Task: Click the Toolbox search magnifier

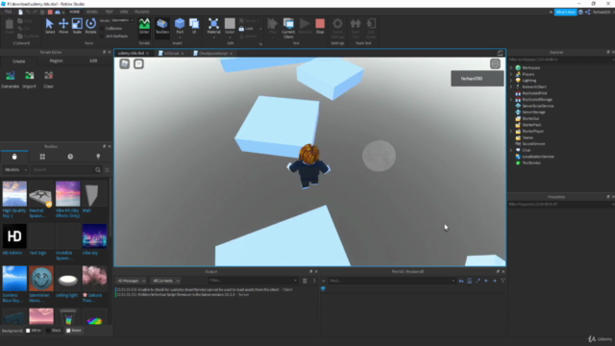Action: (98, 170)
